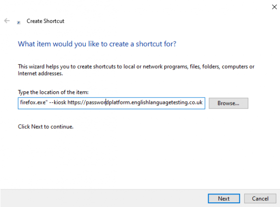Screen dimensions: 280x207
Task: Click the "This wizard helps you" description text
Action: pos(136,67)
